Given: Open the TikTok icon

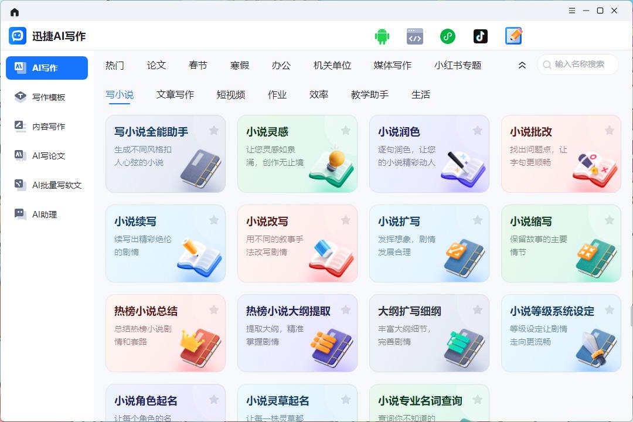Looking at the screenshot, I should click(481, 36).
